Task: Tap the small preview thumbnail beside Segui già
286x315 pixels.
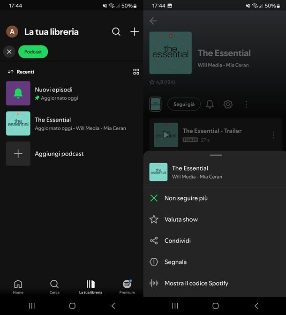Action: [x=155, y=104]
